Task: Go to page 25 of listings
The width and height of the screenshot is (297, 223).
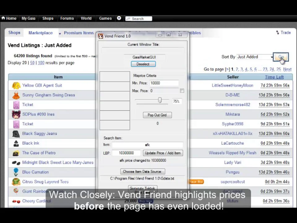Action: click(x=278, y=69)
